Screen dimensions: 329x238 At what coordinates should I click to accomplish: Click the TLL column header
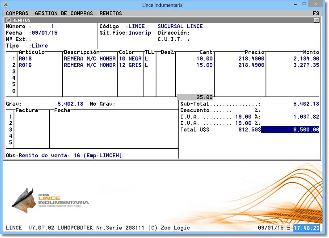150,52
